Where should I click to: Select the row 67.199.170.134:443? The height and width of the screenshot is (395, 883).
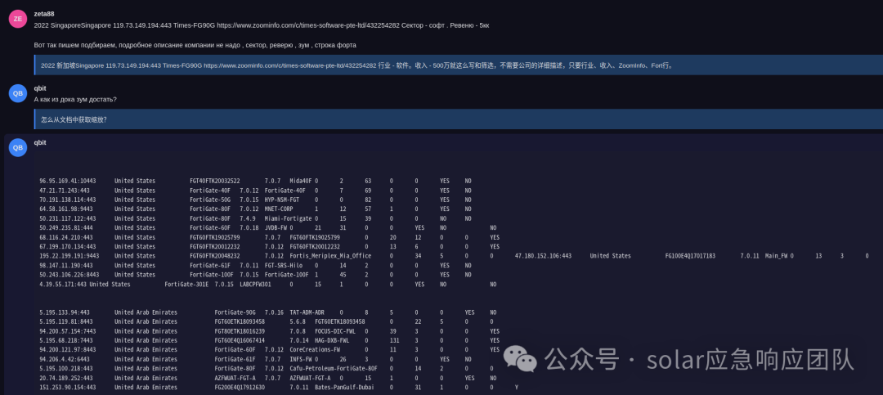[269, 247]
